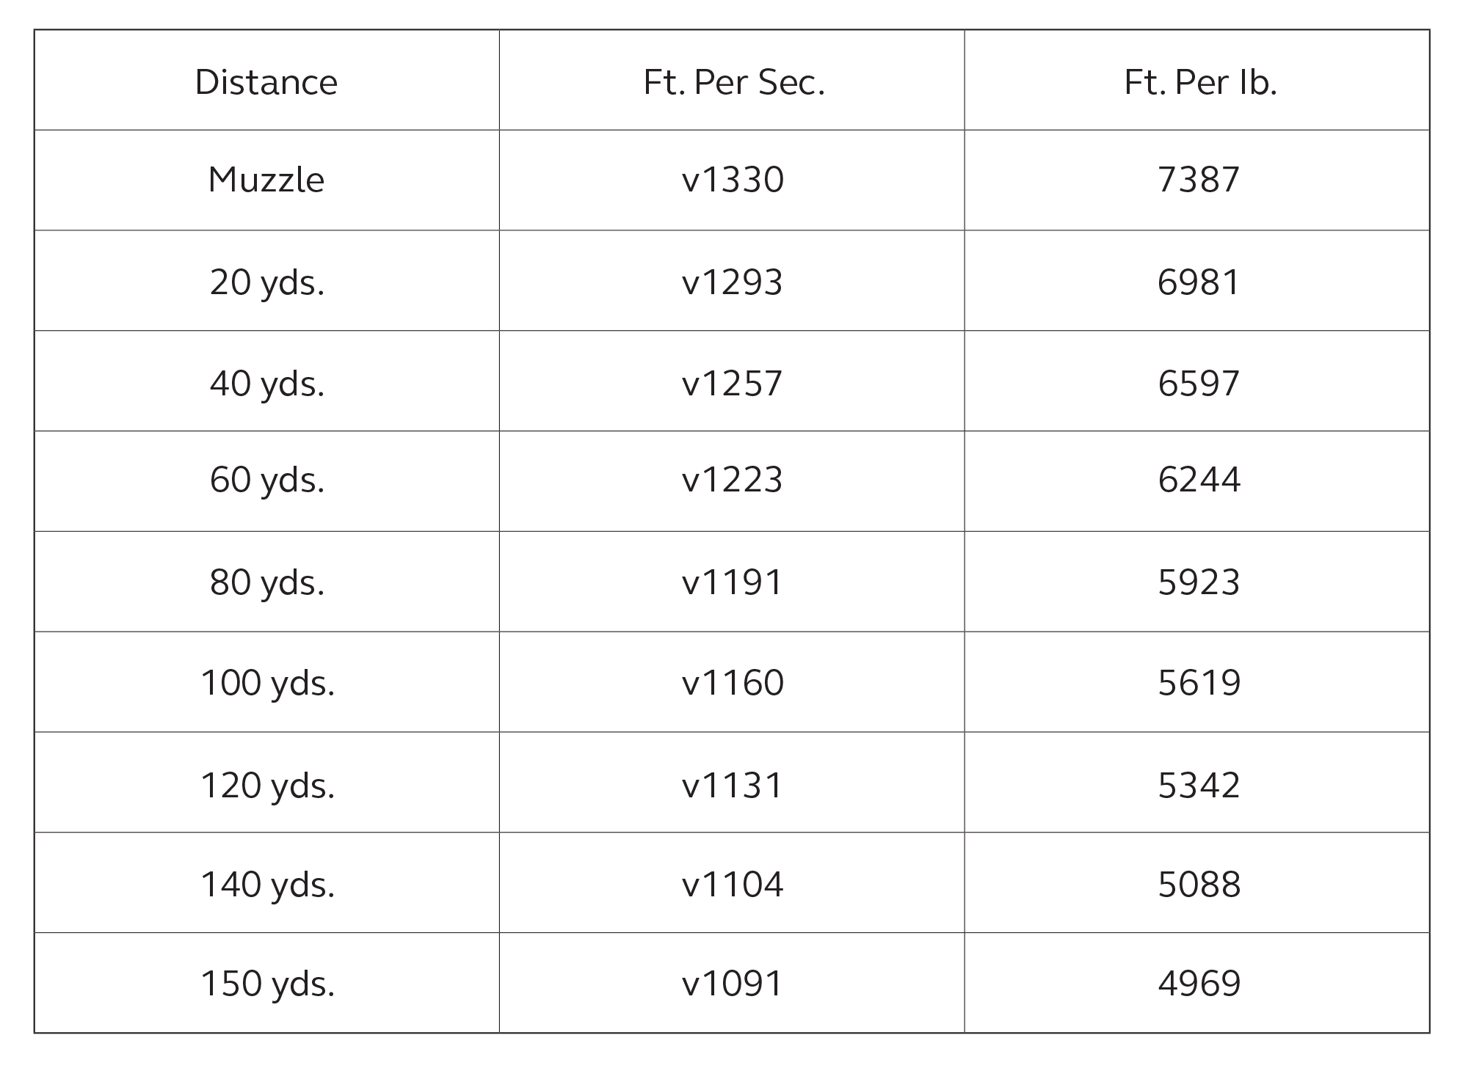Select the 140 yds. row label

(x=266, y=883)
